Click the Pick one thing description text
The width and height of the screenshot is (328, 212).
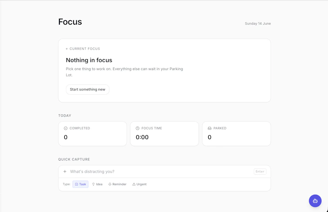[x=125, y=72]
